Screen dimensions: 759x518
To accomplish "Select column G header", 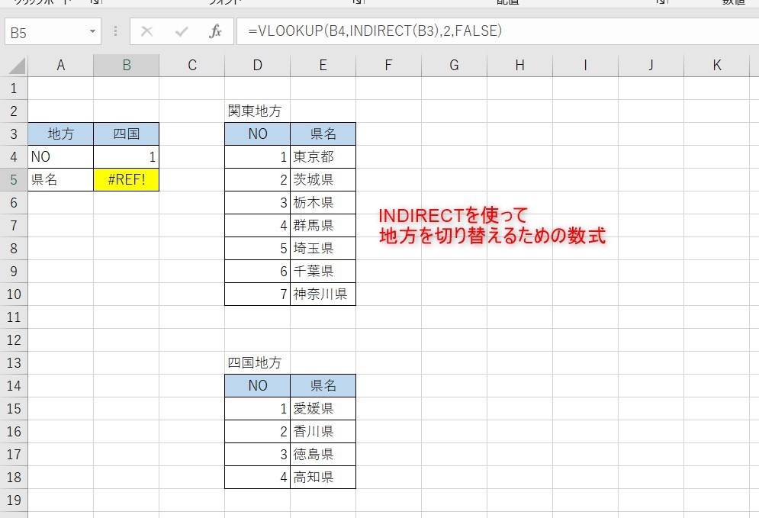I will click(x=454, y=66).
